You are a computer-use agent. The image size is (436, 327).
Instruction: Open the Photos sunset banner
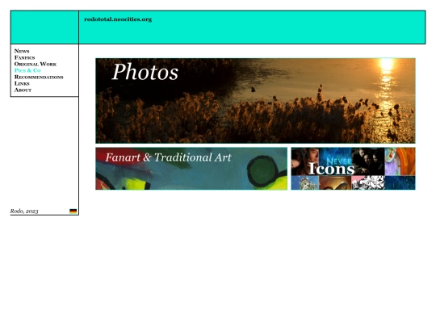point(255,101)
